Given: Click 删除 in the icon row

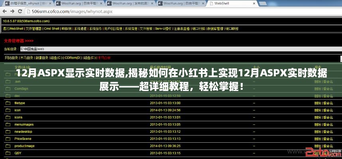Looking at the screenshot, I should pos(317,110).
